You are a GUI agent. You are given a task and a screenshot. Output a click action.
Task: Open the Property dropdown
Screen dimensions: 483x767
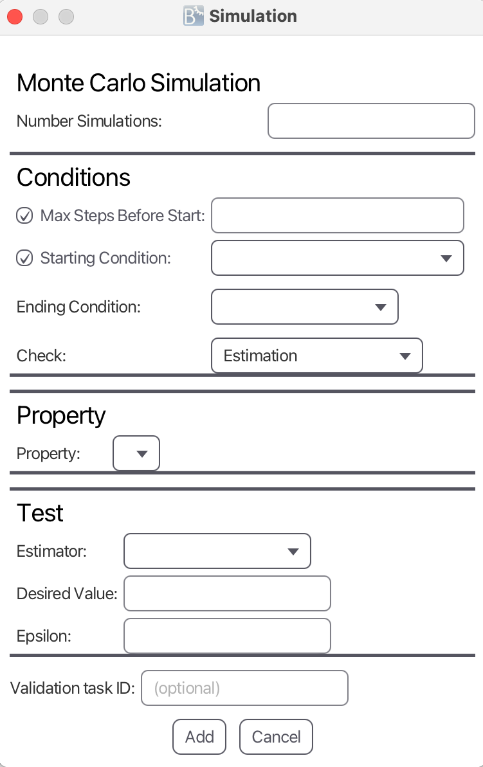136,454
